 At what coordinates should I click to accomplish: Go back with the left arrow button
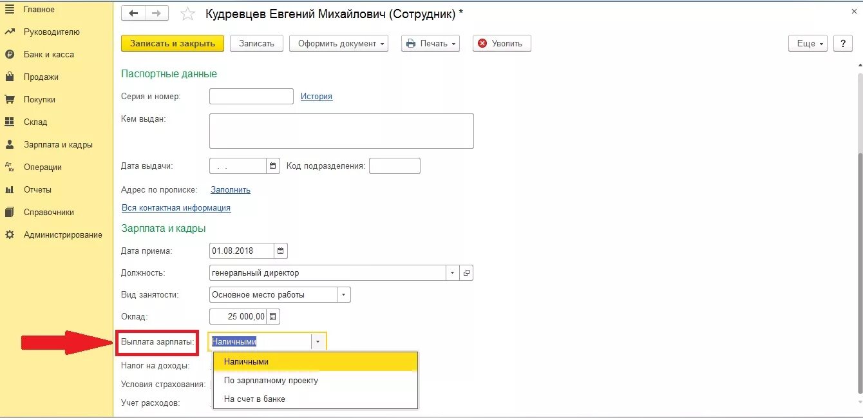pyautogui.click(x=133, y=13)
